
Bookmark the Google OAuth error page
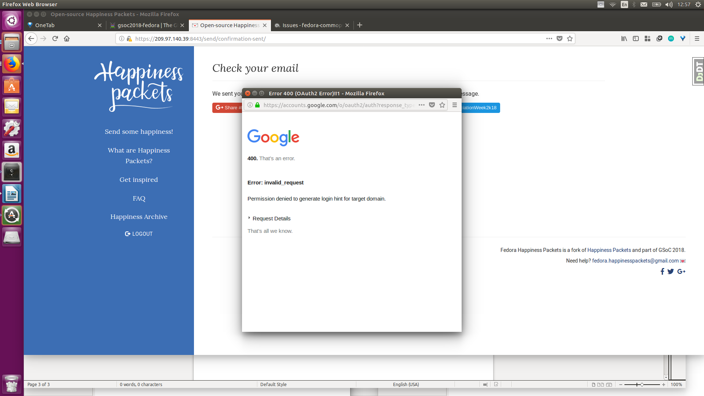[442, 105]
